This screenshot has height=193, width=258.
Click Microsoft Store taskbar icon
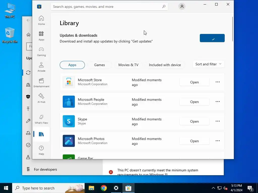tap(128, 188)
